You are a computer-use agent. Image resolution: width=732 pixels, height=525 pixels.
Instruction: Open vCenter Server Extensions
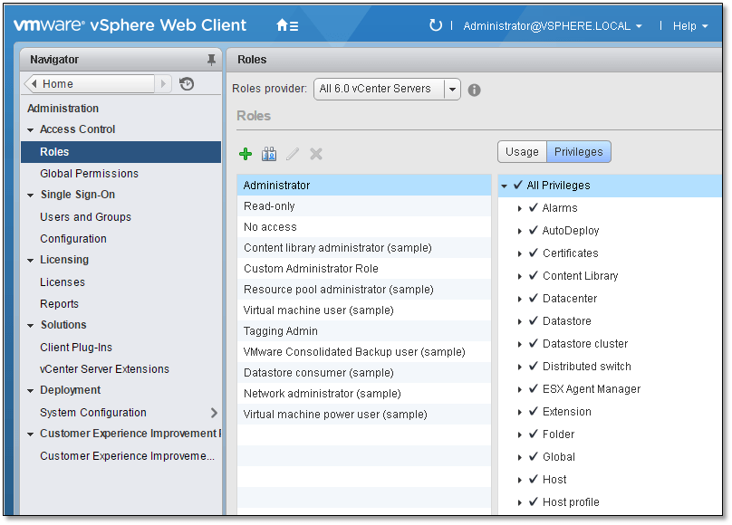(104, 368)
